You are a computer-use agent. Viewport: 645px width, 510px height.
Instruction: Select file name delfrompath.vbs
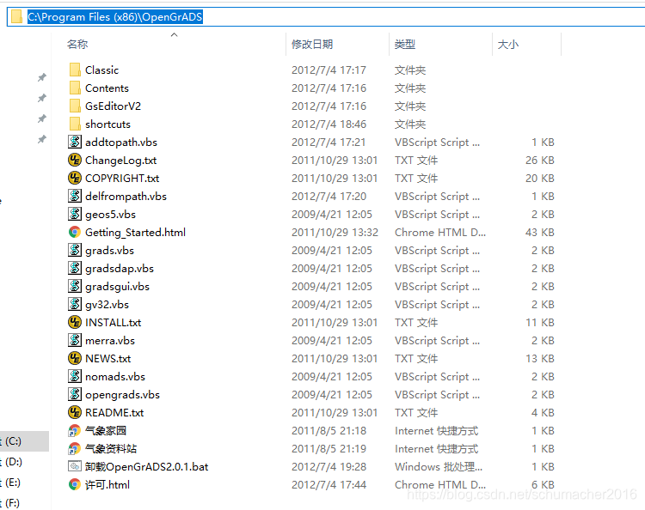click(x=126, y=197)
